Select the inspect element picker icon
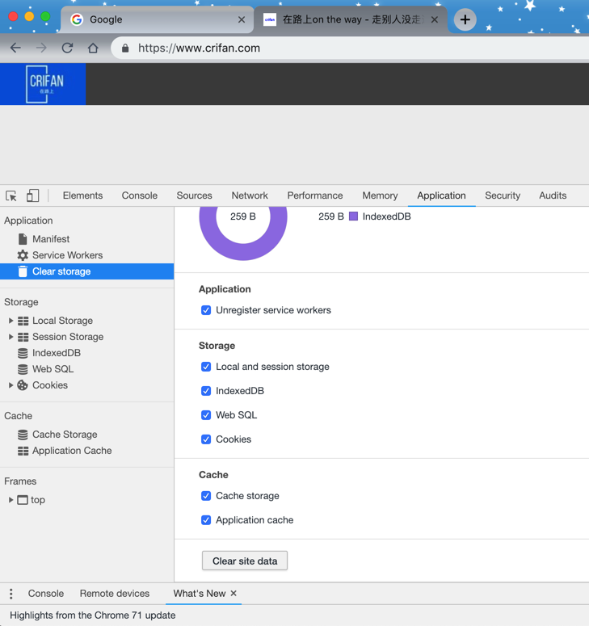589x626 pixels. 11,195
